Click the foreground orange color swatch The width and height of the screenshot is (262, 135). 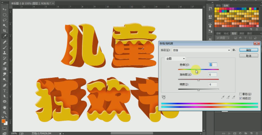[x=3, y=121]
